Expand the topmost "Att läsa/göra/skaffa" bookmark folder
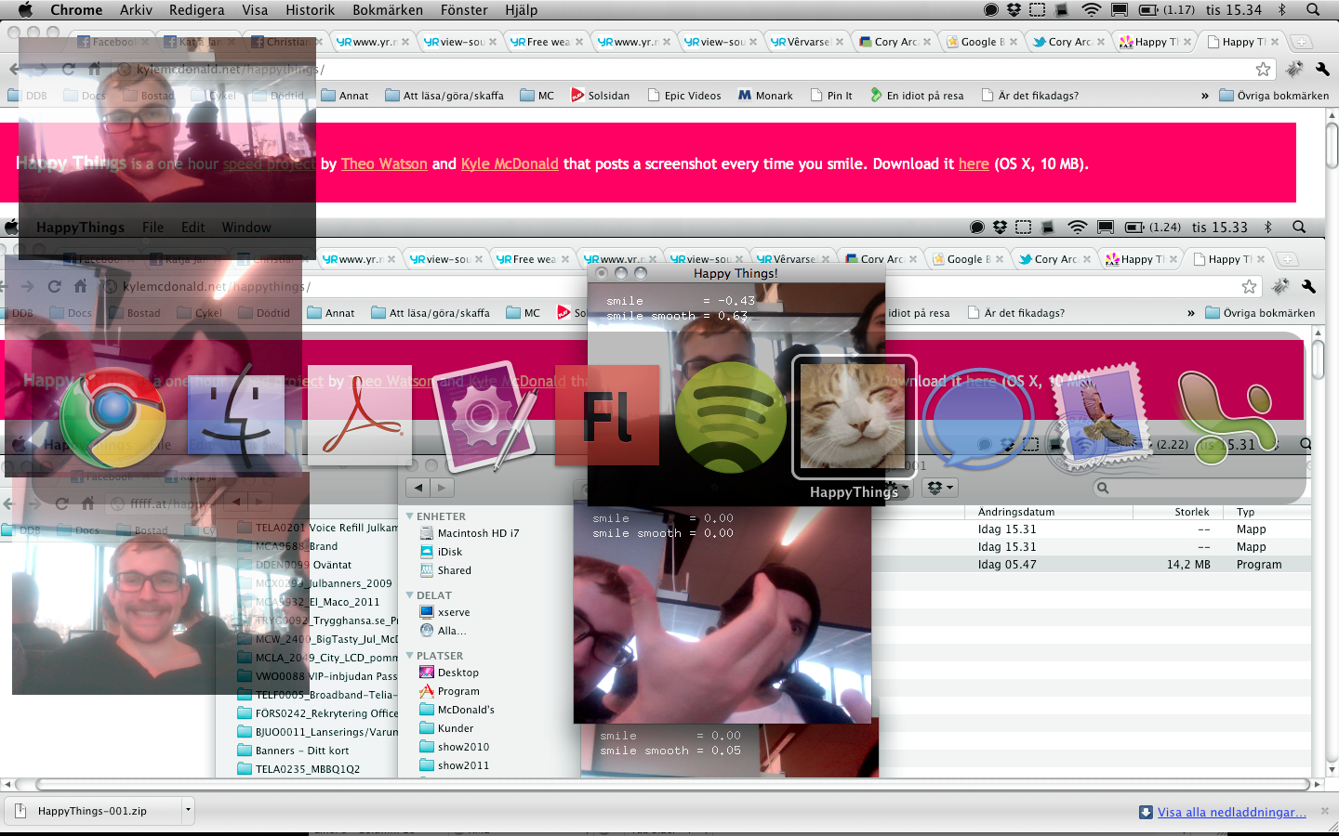The height and width of the screenshot is (836, 1339). point(444,96)
